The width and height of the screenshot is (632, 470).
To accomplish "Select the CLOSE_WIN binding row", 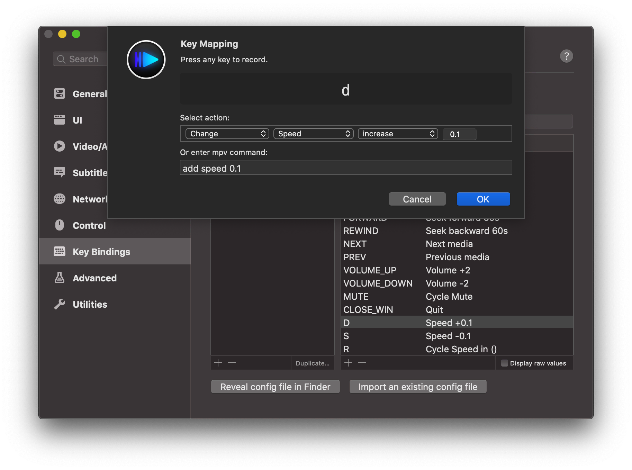I will pos(457,310).
